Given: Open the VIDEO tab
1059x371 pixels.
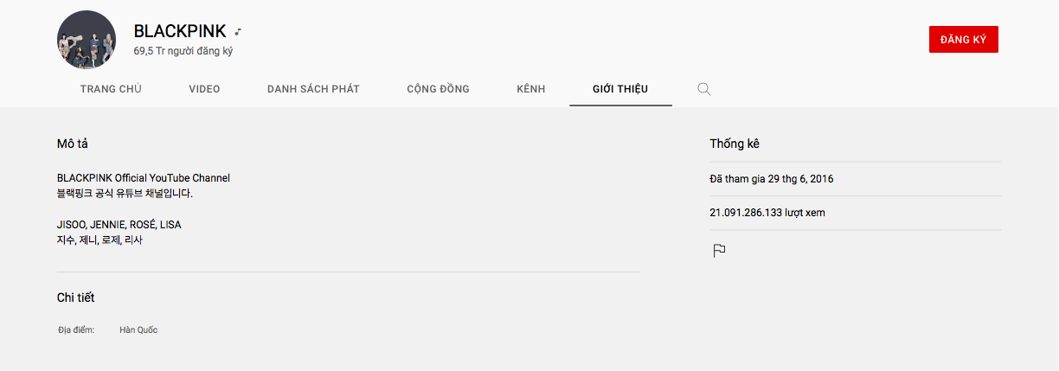Looking at the screenshot, I should tap(205, 89).
